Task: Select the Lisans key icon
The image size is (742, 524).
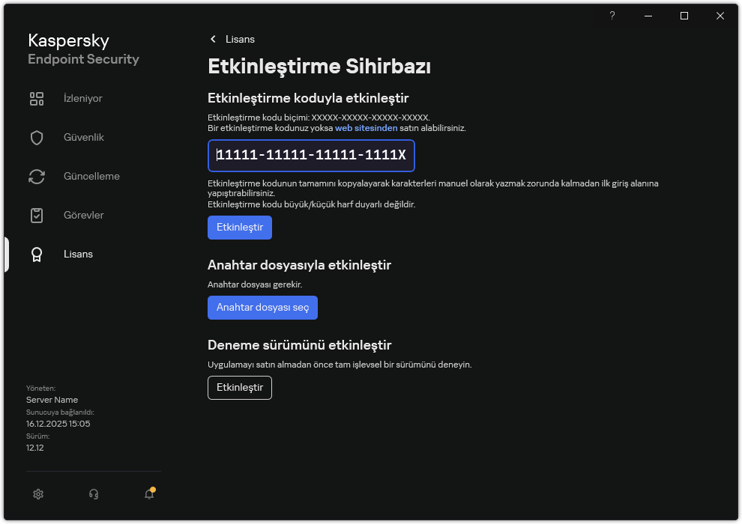Action: [37, 254]
